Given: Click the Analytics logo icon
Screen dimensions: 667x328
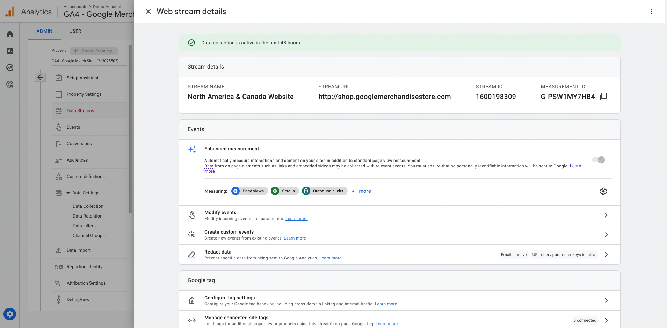Looking at the screenshot, I should (10, 12).
